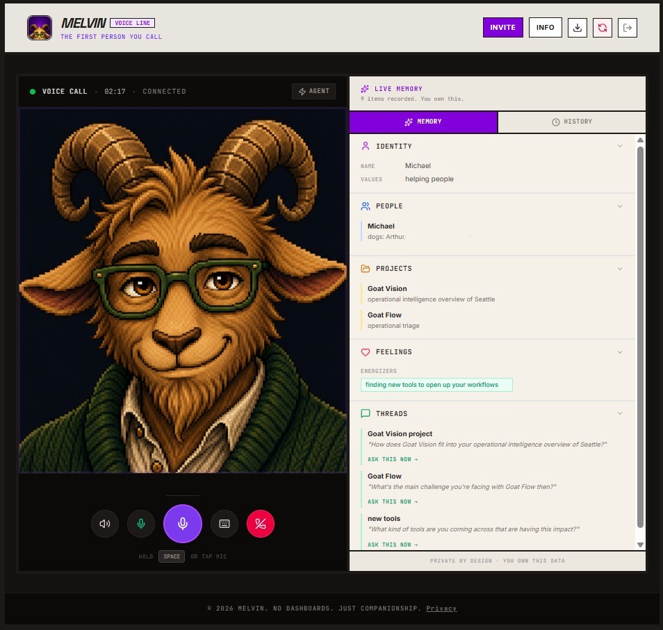Screen dimensions: 663x630
Task: Collapse the Projects section chevron
Action: (x=620, y=269)
